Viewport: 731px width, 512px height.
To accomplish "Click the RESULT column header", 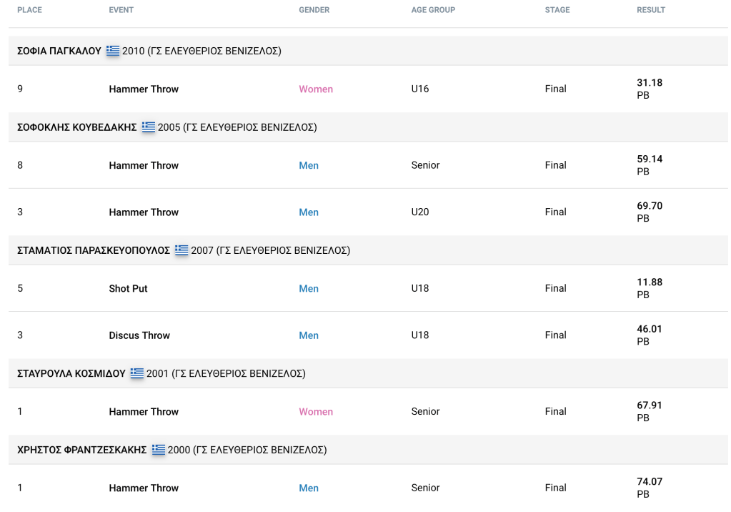I will pos(650,10).
